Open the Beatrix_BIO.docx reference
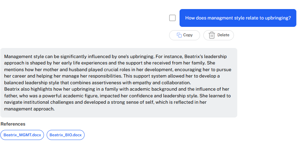The height and width of the screenshot is (145, 297). [65, 135]
